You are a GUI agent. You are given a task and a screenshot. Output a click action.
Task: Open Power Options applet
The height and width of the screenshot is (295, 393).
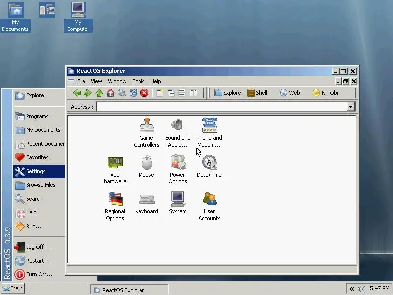click(178, 170)
